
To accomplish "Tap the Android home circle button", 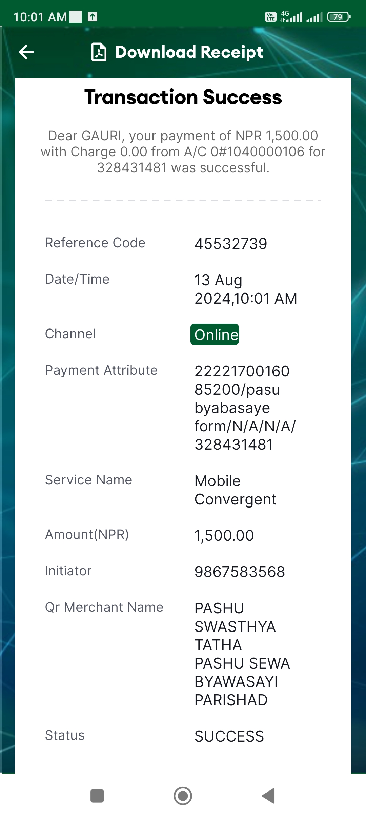I will click(x=183, y=796).
